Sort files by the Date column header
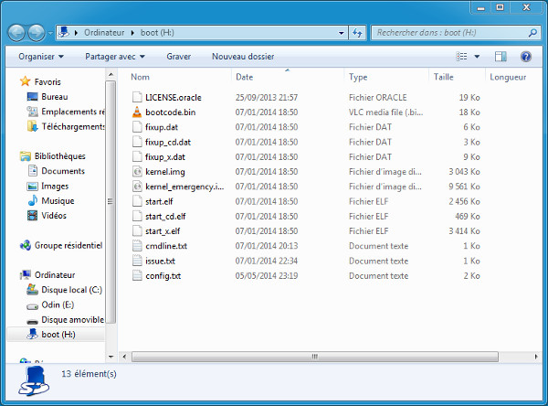This screenshot has width=548, height=406. 244,78
